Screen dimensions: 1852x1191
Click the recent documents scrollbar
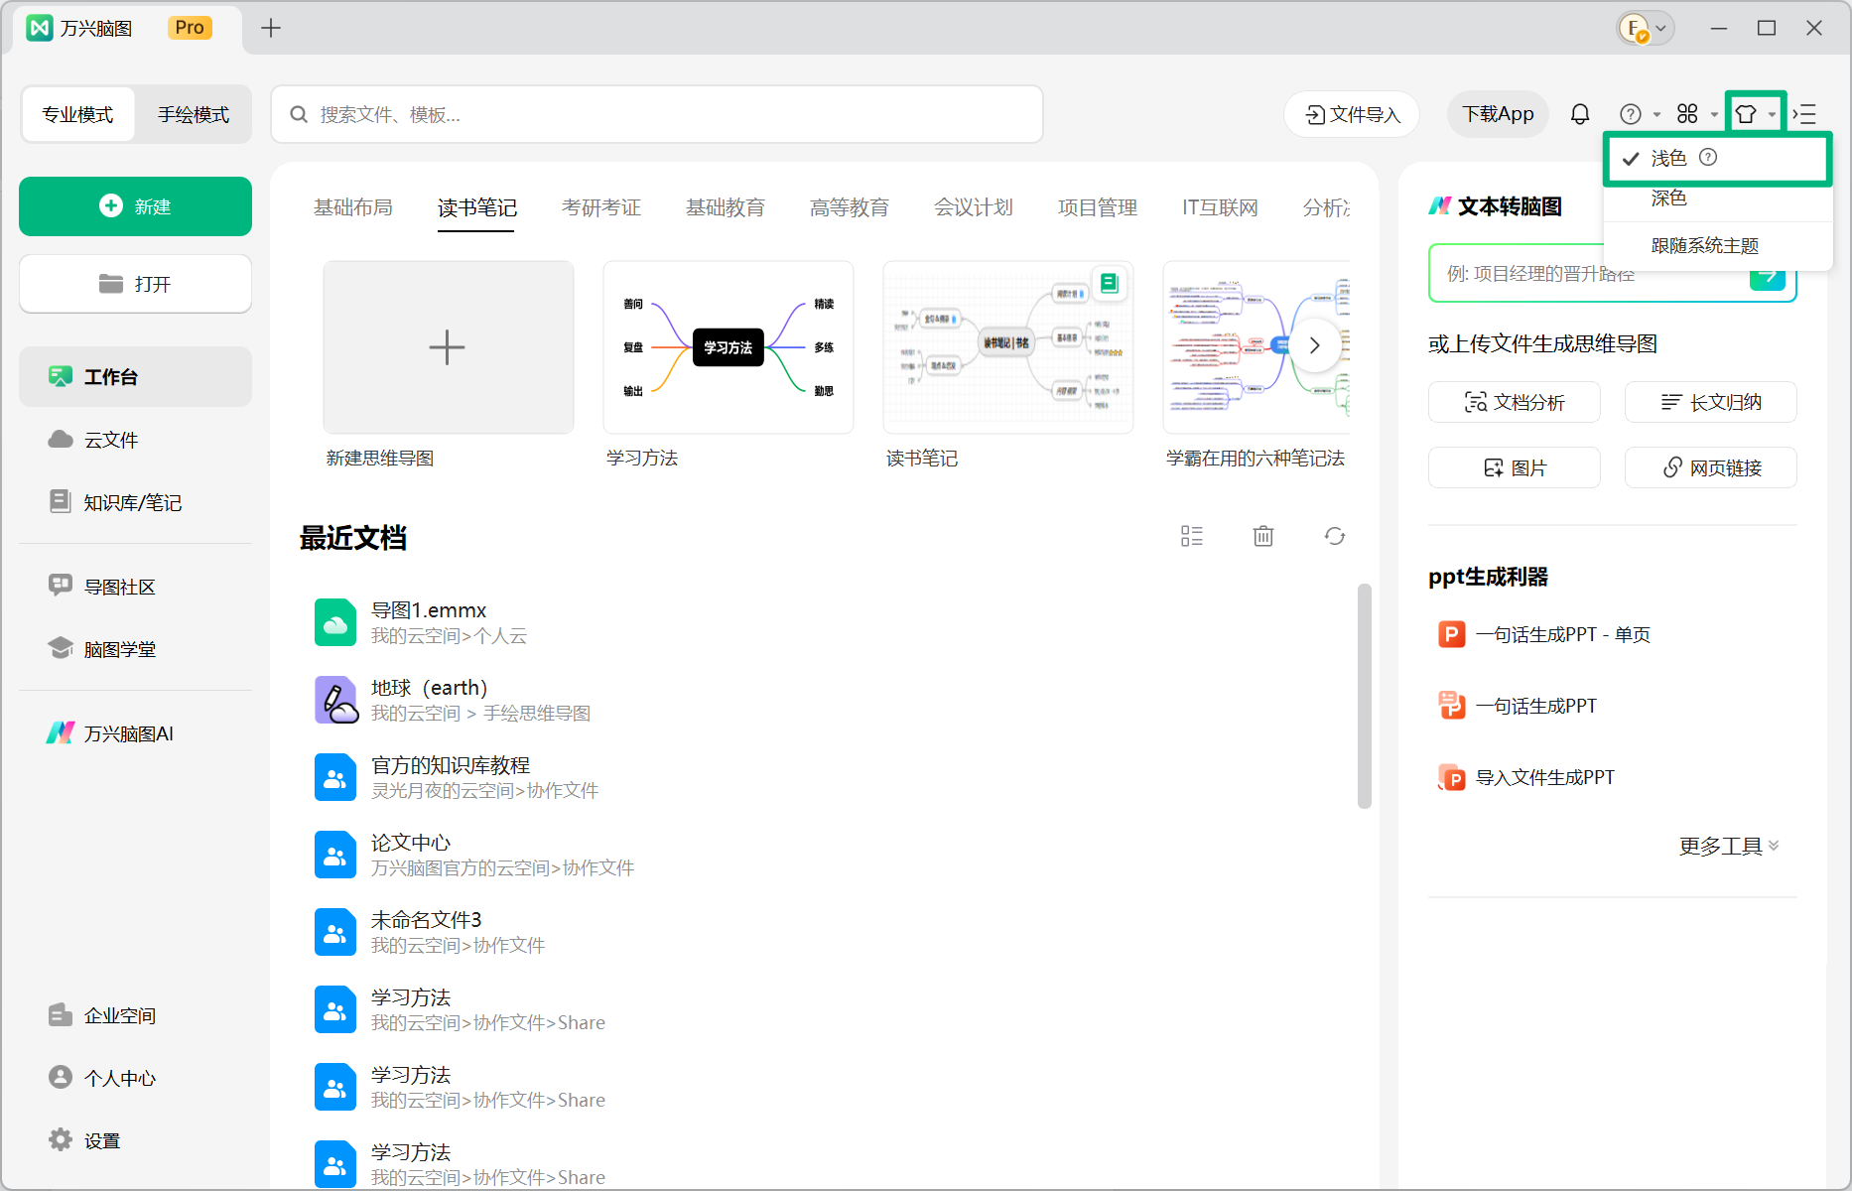[x=1365, y=697]
